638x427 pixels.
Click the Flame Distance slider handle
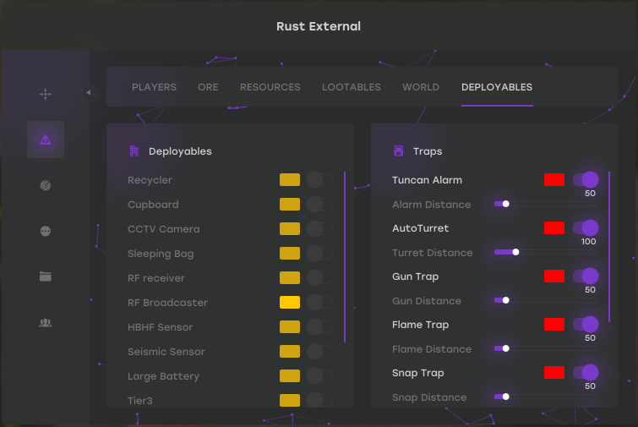coord(506,348)
